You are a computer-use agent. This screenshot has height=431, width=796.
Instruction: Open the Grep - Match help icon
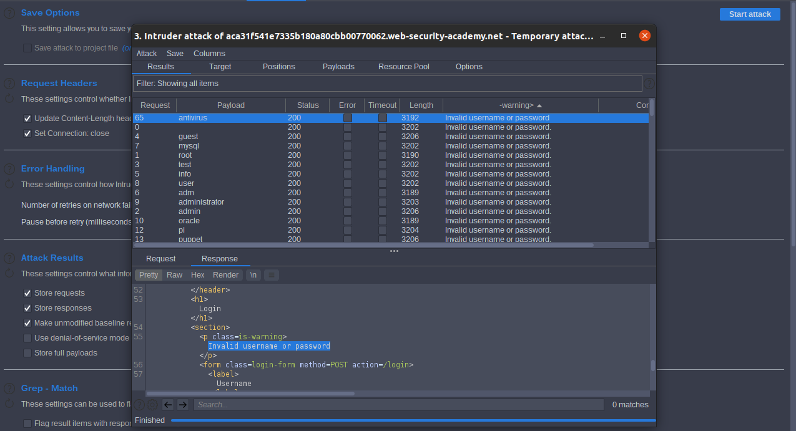pos(9,389)
